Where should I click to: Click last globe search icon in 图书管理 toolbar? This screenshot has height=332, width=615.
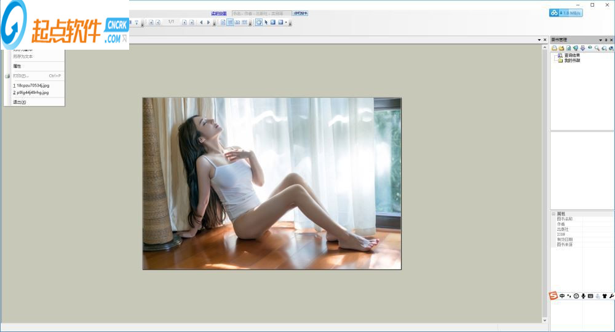click(x=611, y=48)
